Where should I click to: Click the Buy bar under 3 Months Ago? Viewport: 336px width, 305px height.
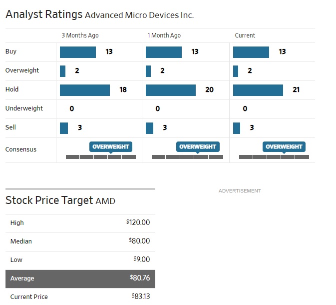click(x=77, y=52)
